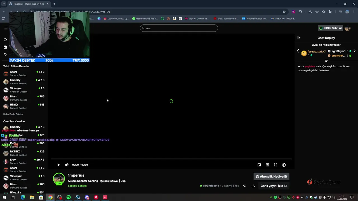The image size is (358, 201).
Task: Open browser tab search dropdown
Action: click(x=4, y=4)
